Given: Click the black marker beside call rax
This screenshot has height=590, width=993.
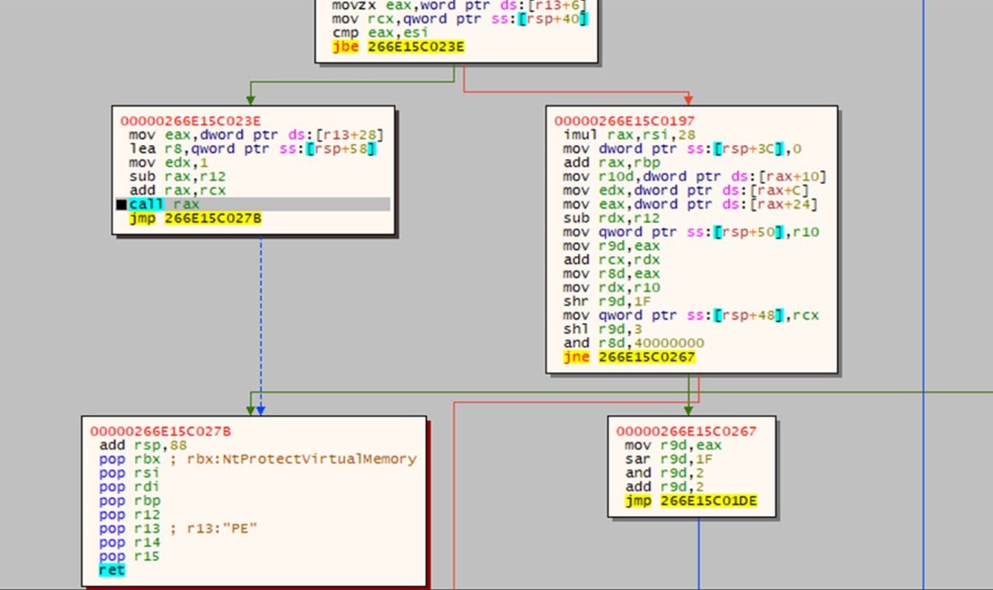Looking at the screenshot, I should click(x=121, y=204).
